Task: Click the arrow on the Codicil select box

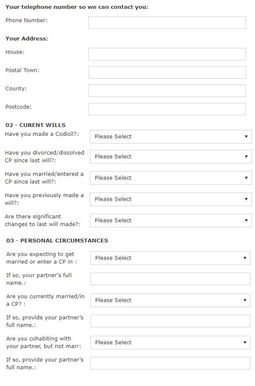Action: [246, 137]
